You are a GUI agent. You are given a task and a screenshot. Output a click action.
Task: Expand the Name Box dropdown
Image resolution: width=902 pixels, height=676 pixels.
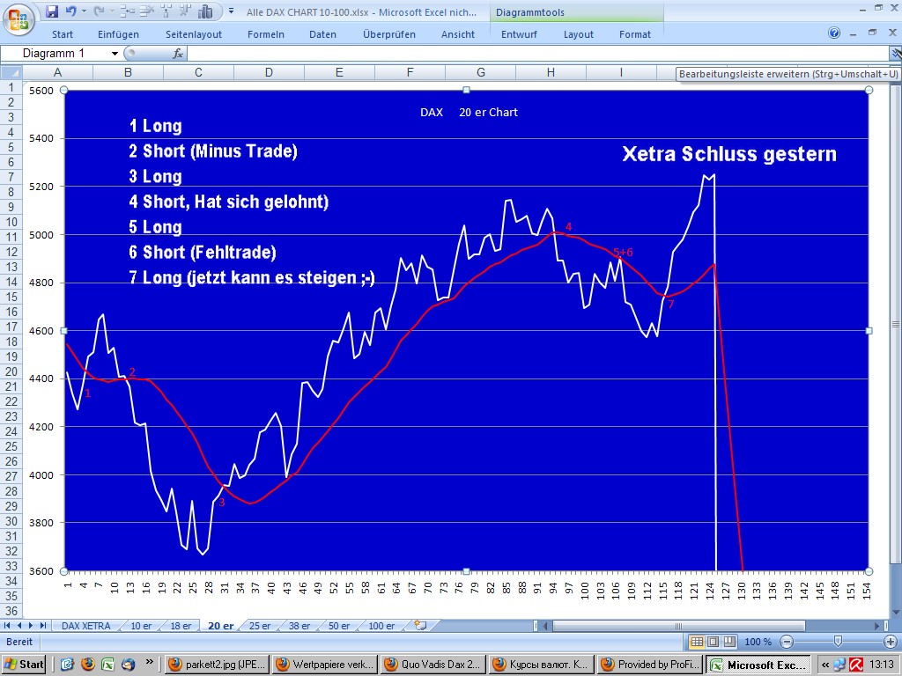pyautogui.click(x=115, y=54)
